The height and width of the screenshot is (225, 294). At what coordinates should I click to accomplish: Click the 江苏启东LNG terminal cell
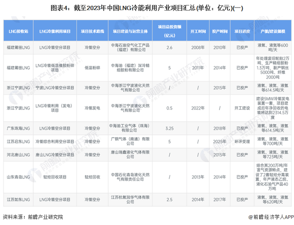(x=18, y=142)
